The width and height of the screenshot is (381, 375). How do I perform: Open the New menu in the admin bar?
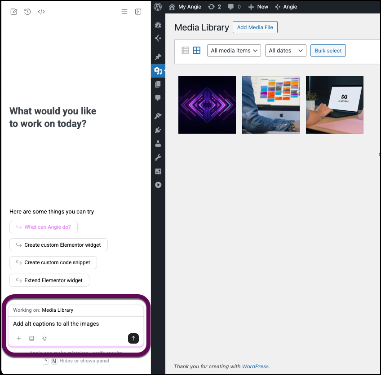pos(258,7)
